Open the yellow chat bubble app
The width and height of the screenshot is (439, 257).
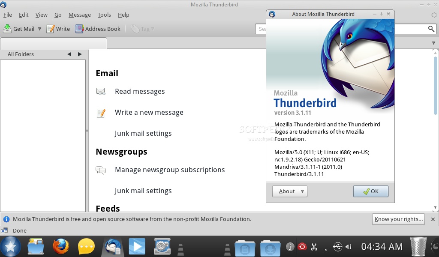tap(86, 246)
